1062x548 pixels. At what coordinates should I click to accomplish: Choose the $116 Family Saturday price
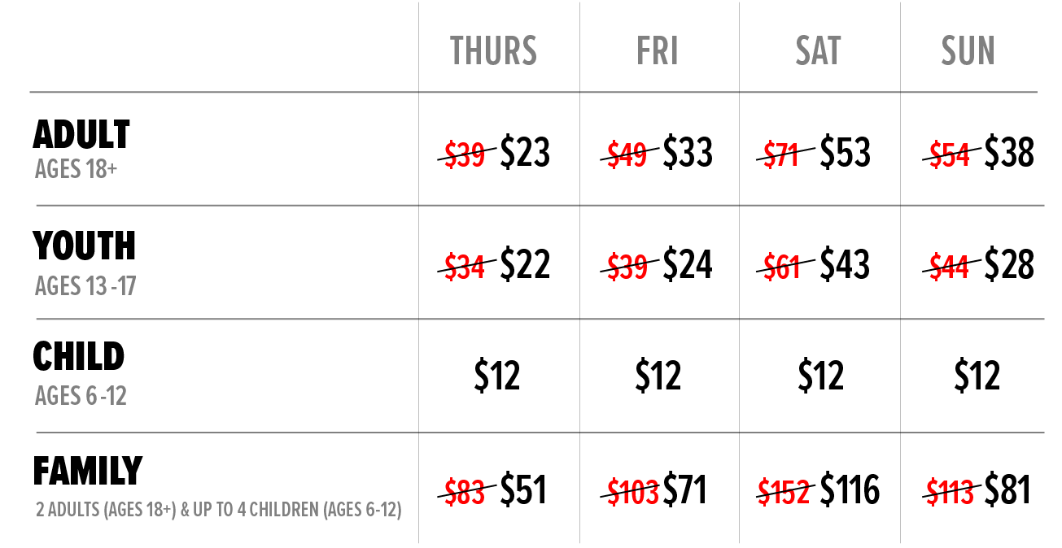coord(850,490)
